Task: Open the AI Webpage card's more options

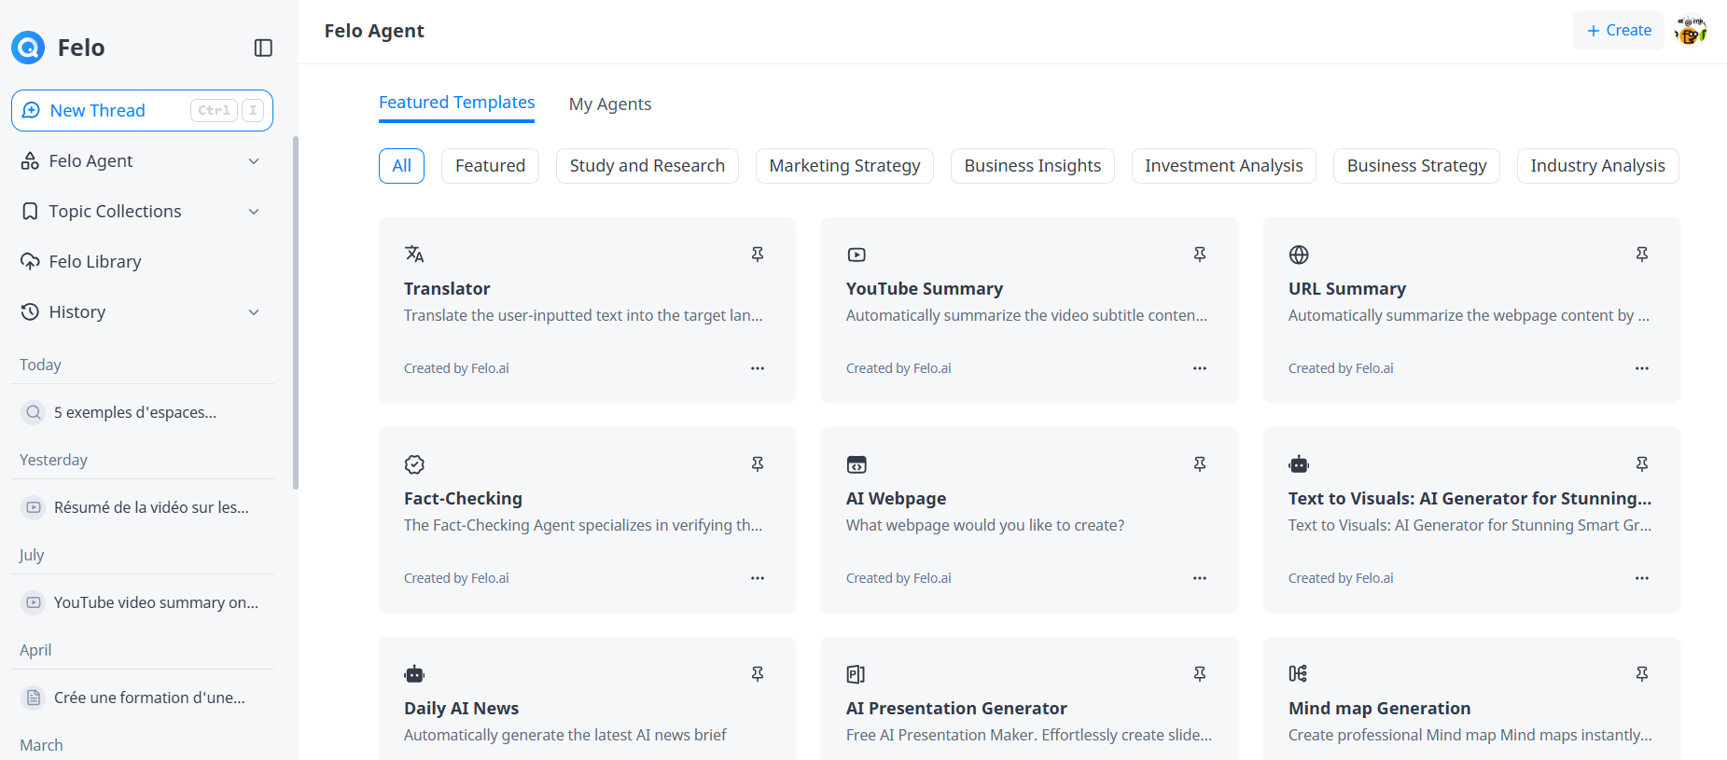Action: 1199,578
